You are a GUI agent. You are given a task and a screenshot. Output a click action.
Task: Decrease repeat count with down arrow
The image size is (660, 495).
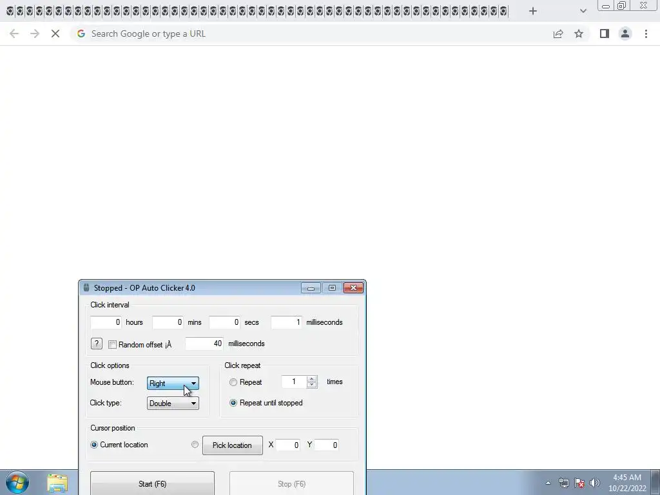(x=312, y=385)
